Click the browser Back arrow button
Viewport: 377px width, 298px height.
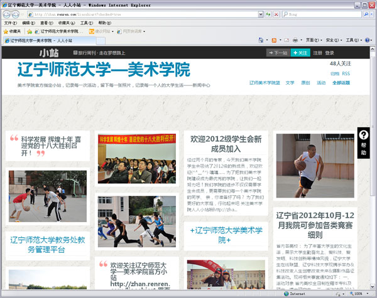pyautogui.click(x=7, y=13)
